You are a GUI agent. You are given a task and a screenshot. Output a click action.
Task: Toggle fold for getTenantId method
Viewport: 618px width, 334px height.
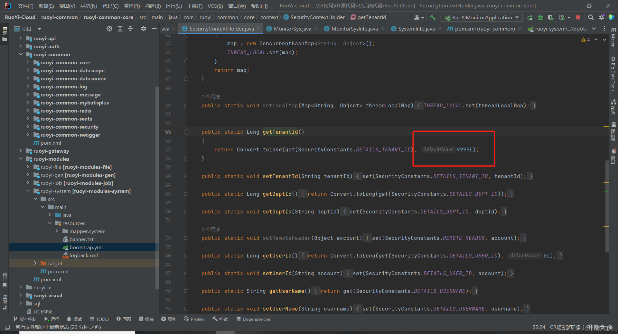(x=186, y=132)
